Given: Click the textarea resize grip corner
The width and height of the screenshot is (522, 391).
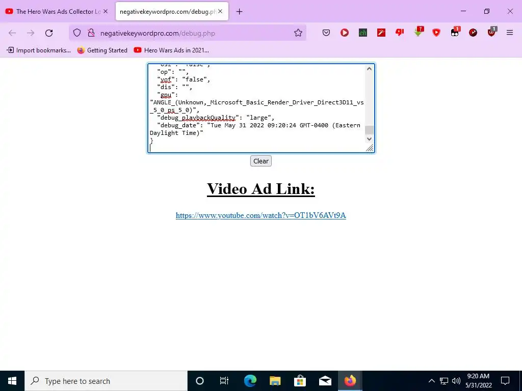Looking at the screenshot, I should 370,148.
